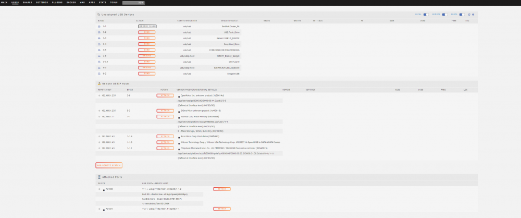Click the Remote USBIP Hosts section icon
This screenshot has height=218, width=521.
[x=99, y=83]
